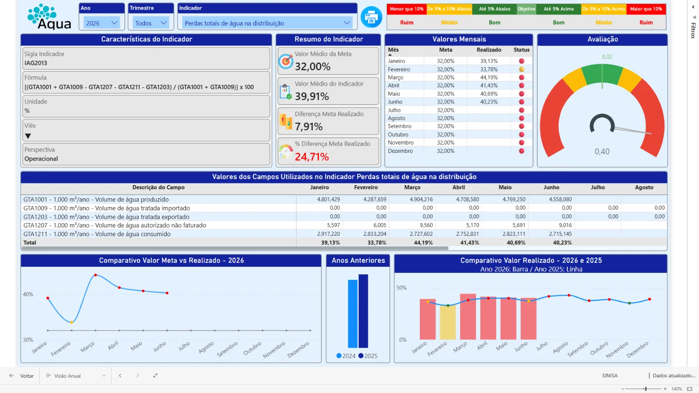Click the Descrição do Campo column header
Viewport: 699px width, 393px height.
coord(159,187)
